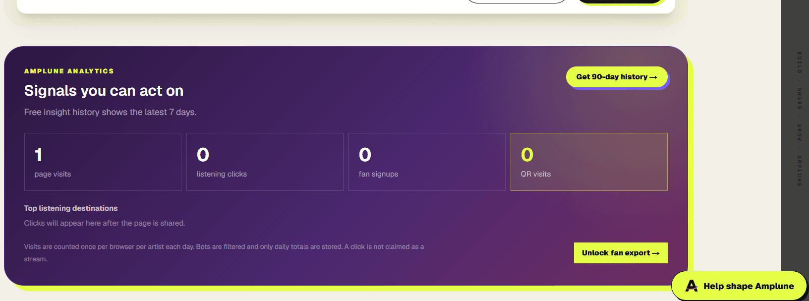This screenshot has height=301, width=809.
Task: Click the free insight history 7 days text
Action: (x=110, y=112)
